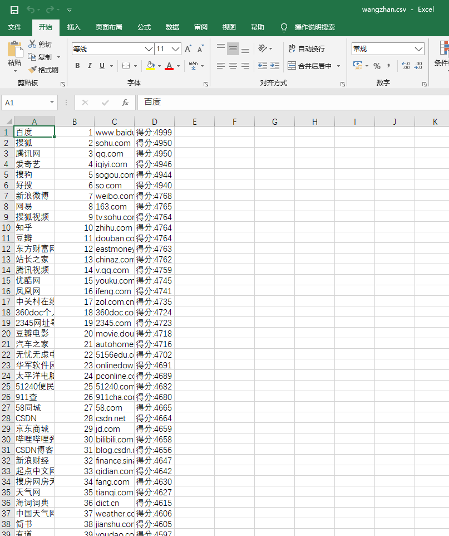Viewport: 449px width, 536px height.
Task: Click the select-all corner triangle
Action: [x=9, y=121]
